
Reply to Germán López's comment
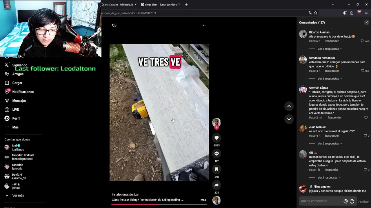pyautogui.click(x=334, y=118)
